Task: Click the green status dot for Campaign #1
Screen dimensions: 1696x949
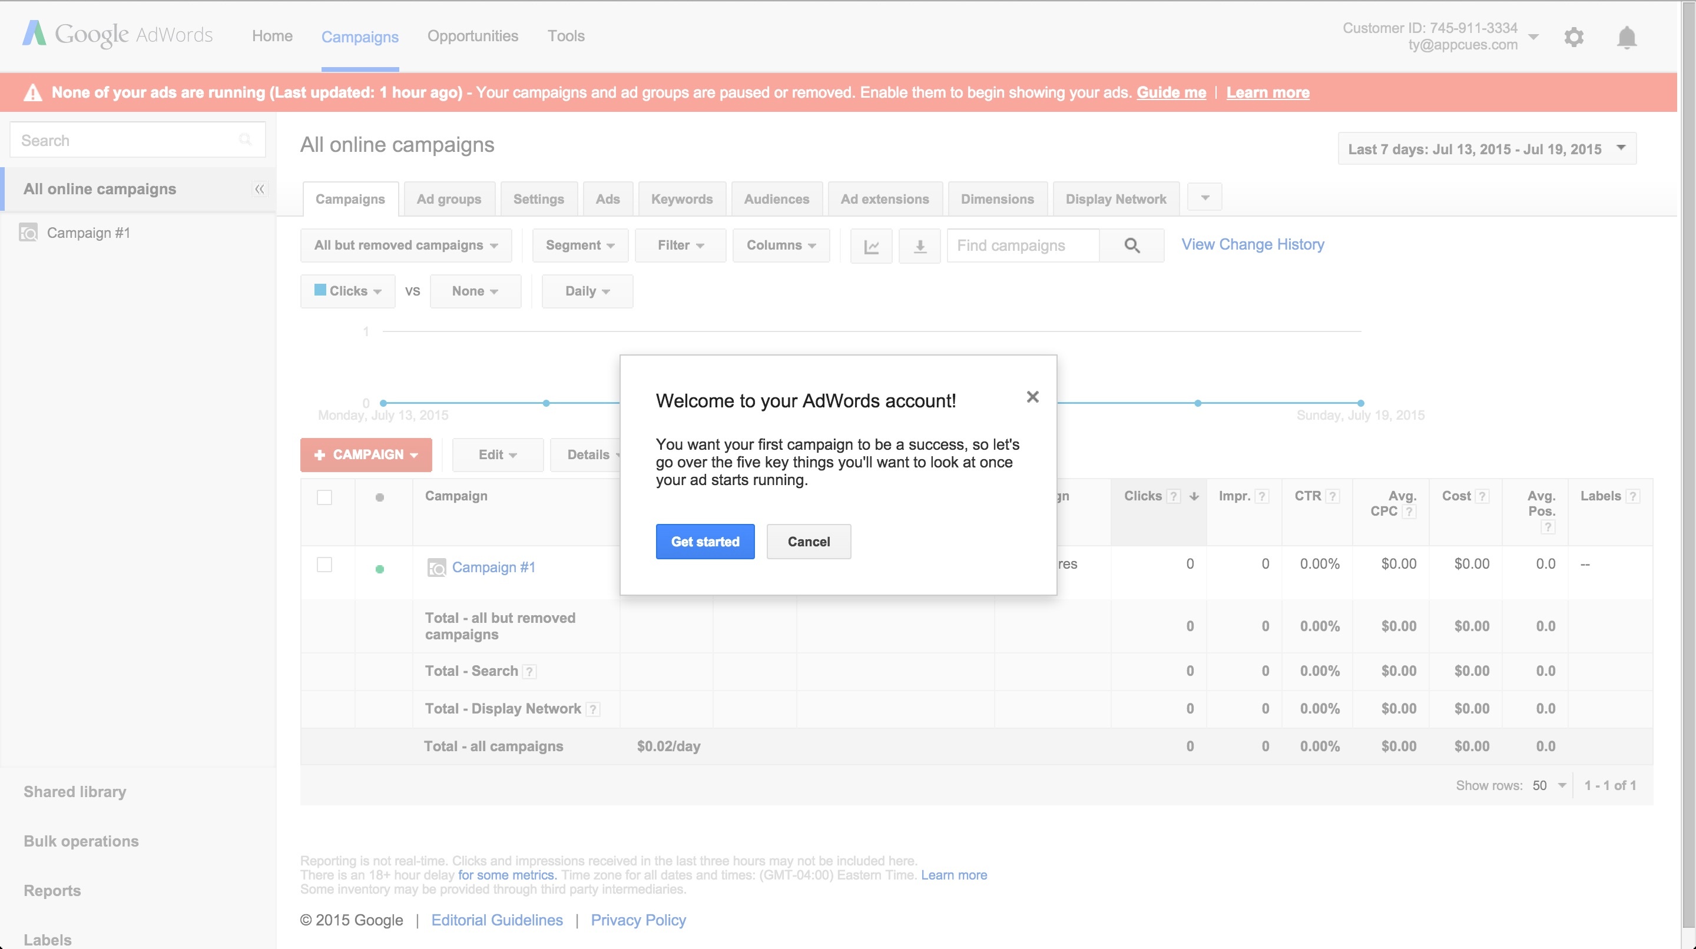Action: [379, 569]
